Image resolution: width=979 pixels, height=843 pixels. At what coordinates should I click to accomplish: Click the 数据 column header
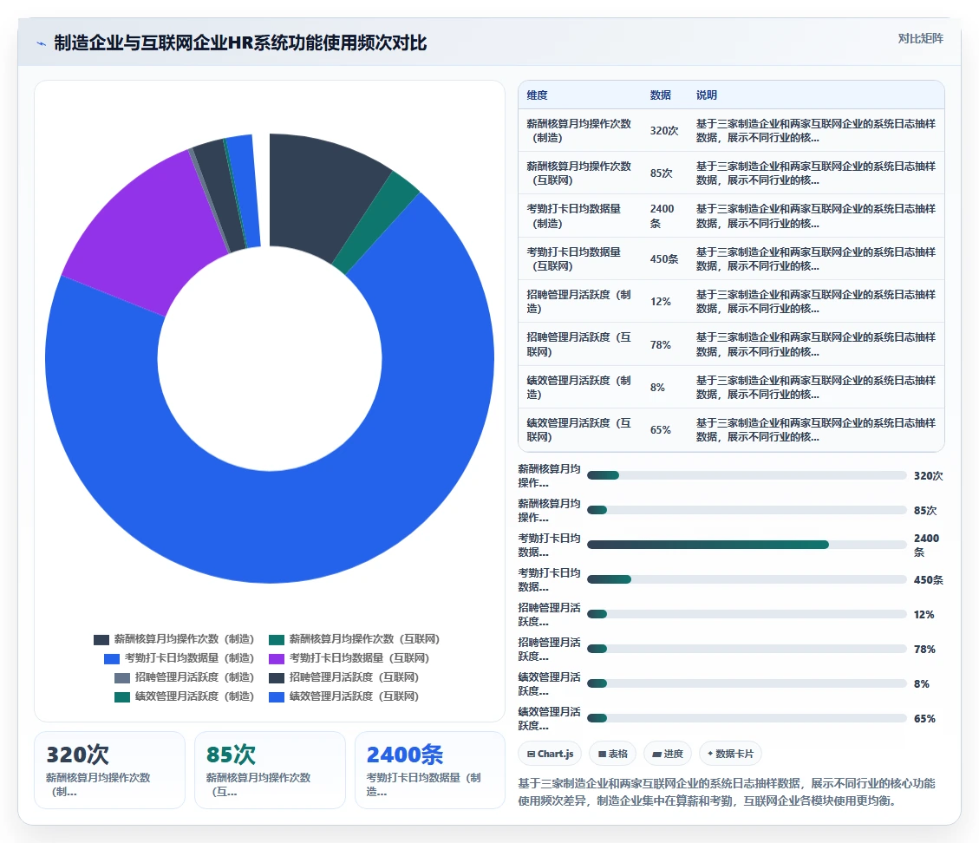[x=661, y=95]
